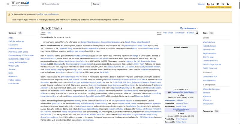Image resolution: width=240 pixels, height=124 pixels.
Task: Jump to Further reading section
Action: (14, 80)
